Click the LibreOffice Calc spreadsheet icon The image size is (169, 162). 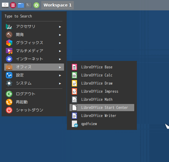pyautogui.click(x=74, y=75)
